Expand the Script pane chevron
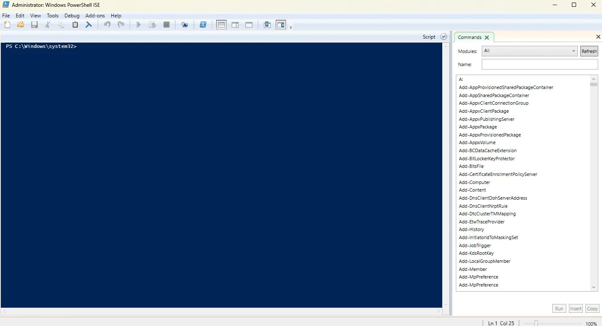The image size is (602, 326). pos(444,37)
